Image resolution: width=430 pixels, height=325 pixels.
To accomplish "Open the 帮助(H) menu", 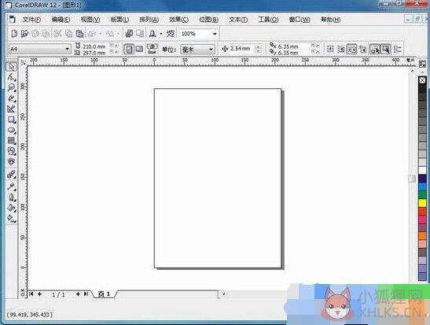I will (330, 20).
